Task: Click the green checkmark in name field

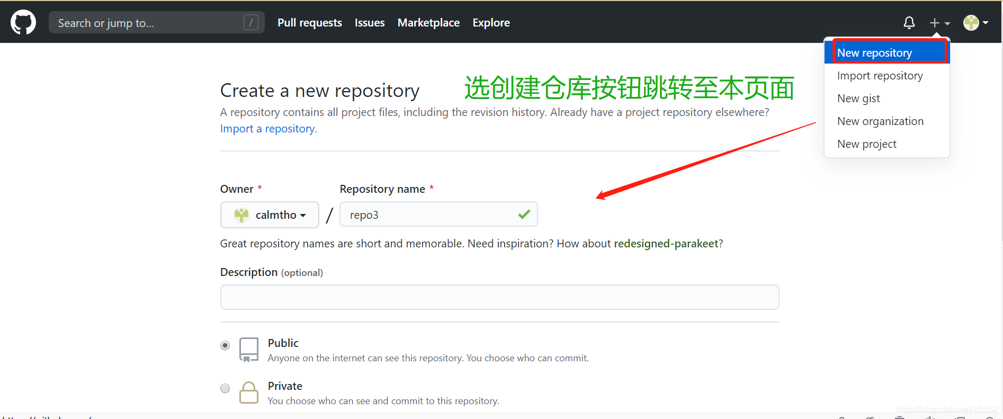Action: tap(524, 214)
